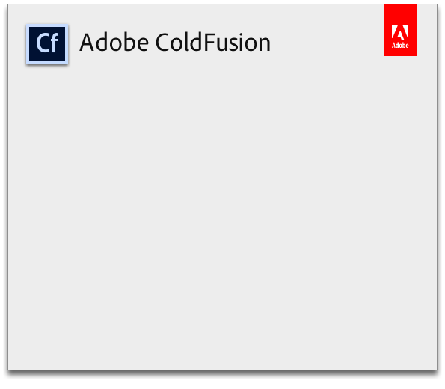
Task: Click the capital F in ColdFusion title
Action: click(x=209, y=43)
